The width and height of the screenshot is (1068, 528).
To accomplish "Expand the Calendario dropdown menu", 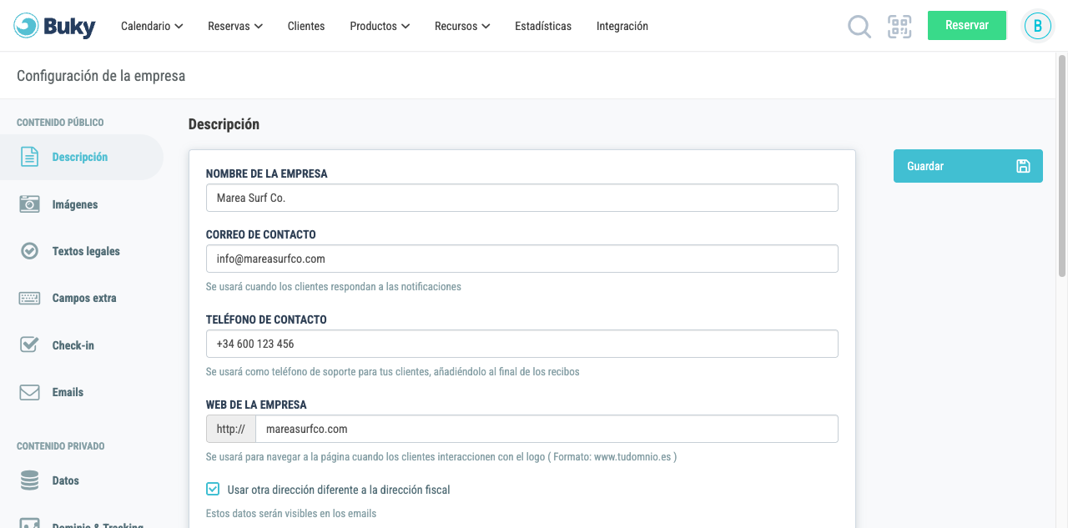I will click(x=152, y=26).
